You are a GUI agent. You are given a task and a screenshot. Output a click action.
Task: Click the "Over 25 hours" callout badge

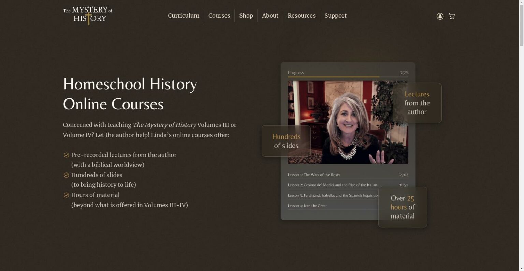tap(403, 207)
